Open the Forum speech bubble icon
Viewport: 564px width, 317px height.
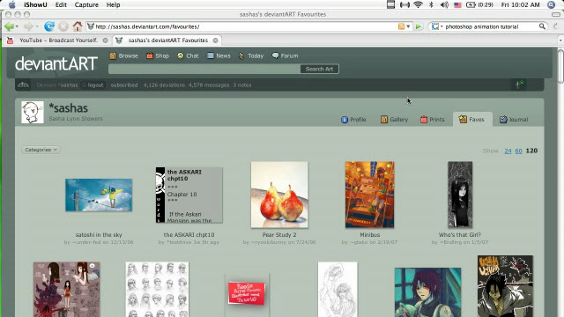[275, 55]
